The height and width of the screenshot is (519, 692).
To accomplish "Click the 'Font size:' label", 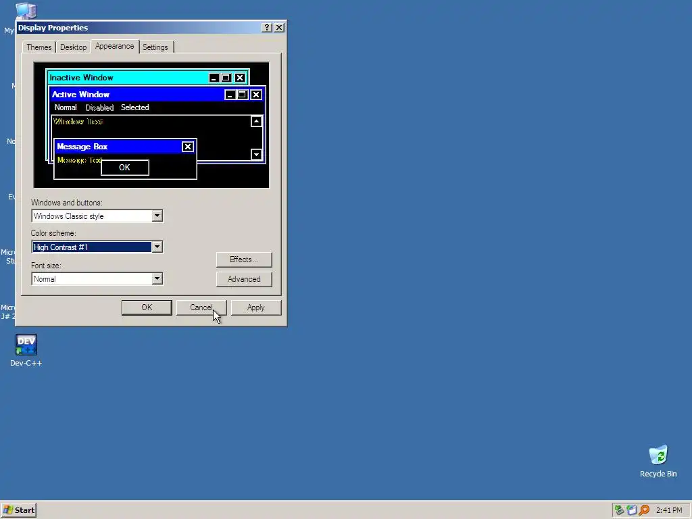I will click(x=46, y=266).
